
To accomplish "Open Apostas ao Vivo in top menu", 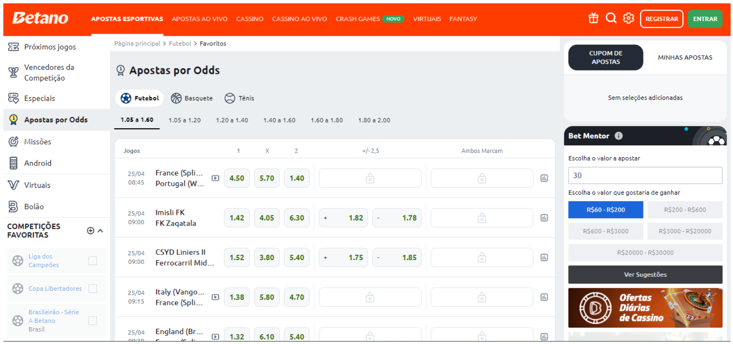I will [200, 19].
